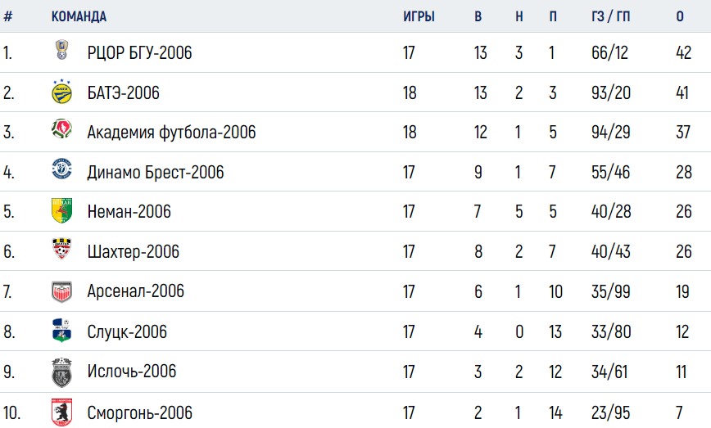Select the Динамо Брест-2006 round badge
The image size is (711, 428).
[61, 169]
